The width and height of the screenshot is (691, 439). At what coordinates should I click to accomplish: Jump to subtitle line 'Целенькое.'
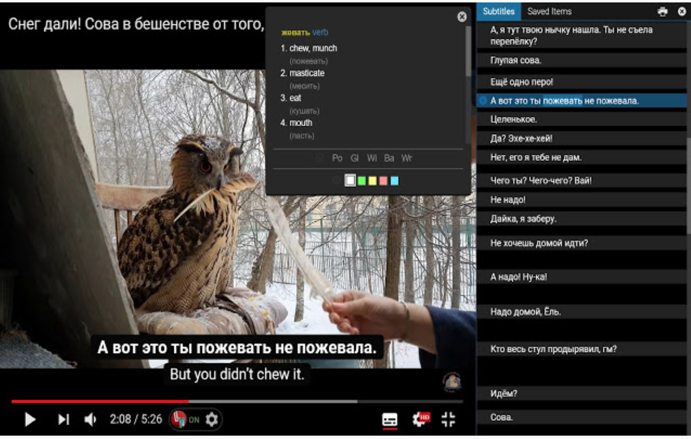(581, 119)
